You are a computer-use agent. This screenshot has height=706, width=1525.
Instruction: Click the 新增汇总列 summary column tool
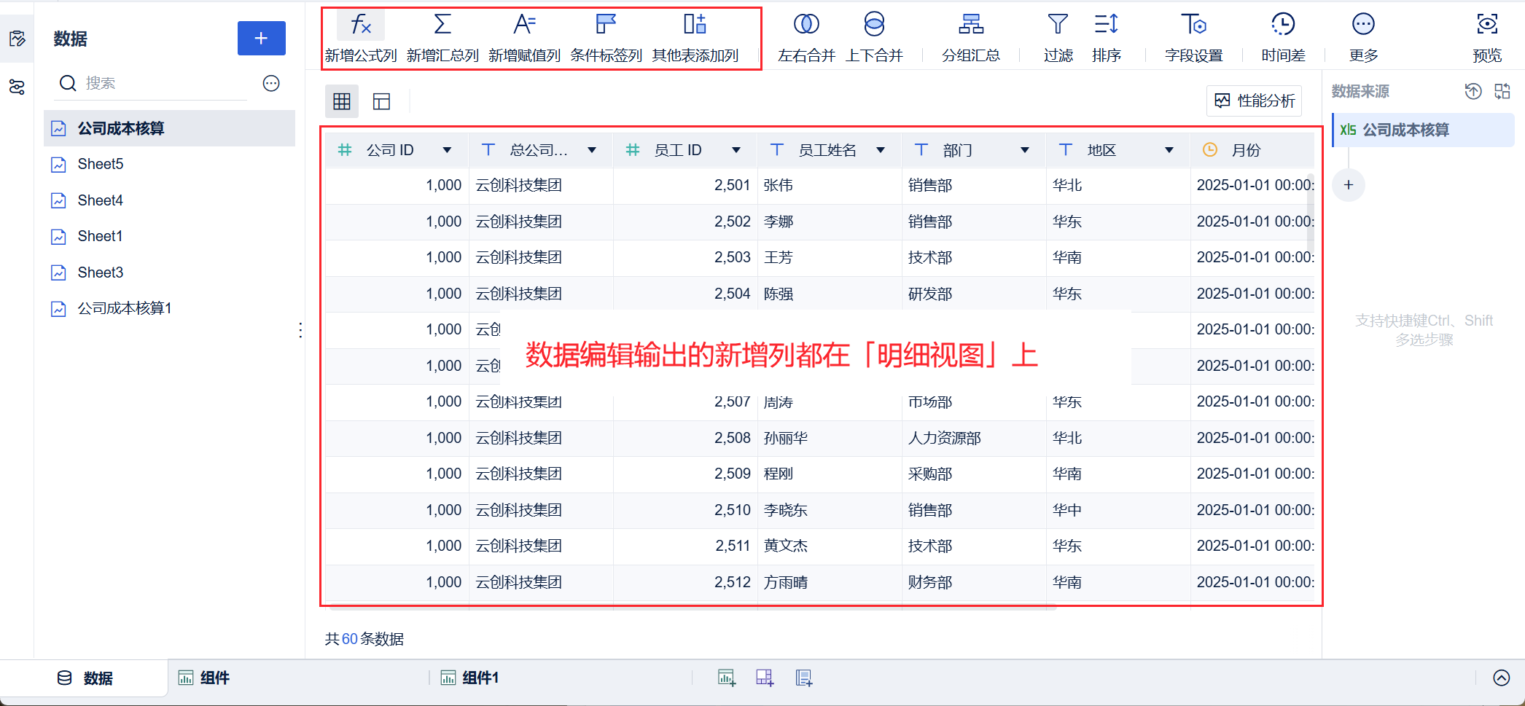coord(442,38)
